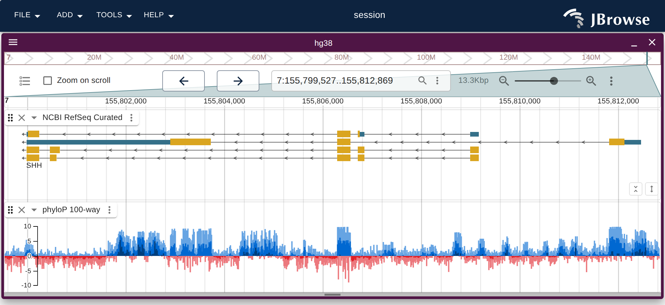Grab the NCBI RefSeq Curated drag handle
Screen dimensions: 665x305
click(x=10, y=118)
